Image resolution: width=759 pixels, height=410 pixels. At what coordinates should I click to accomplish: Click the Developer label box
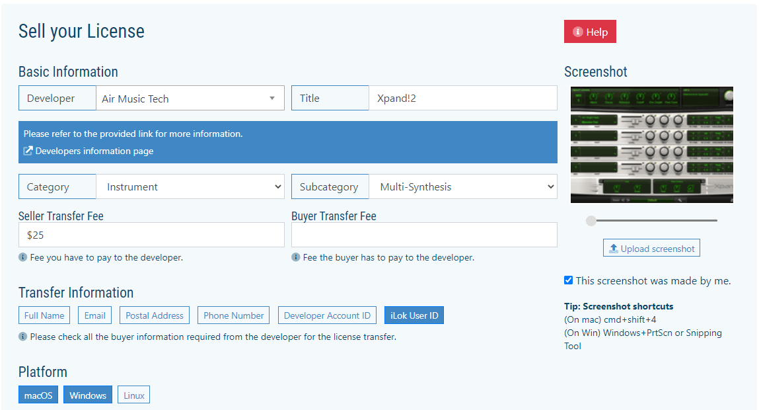[57, 98]
